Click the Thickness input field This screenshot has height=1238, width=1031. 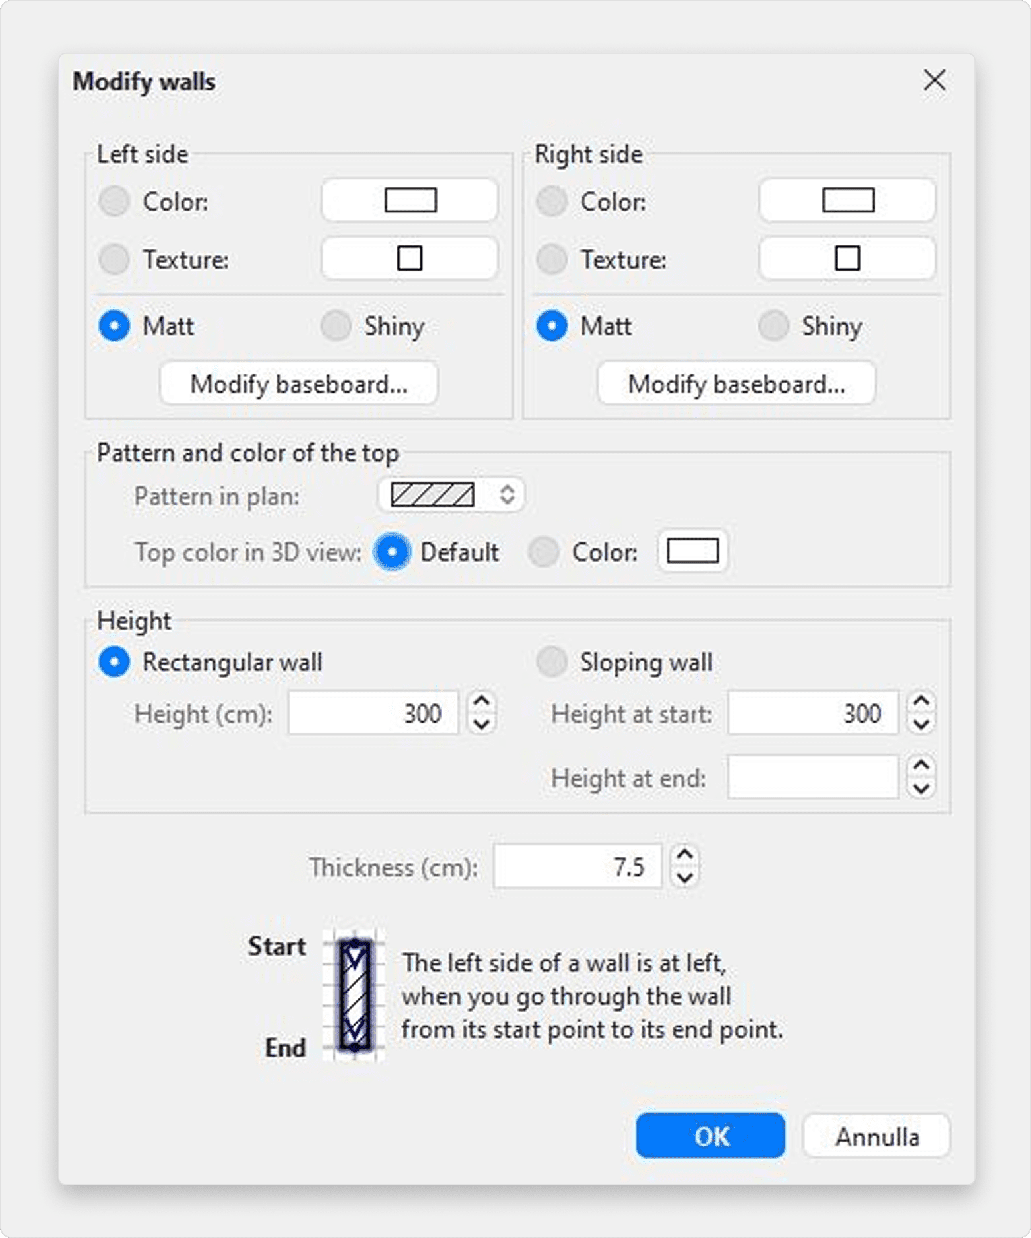coord(577,866)
